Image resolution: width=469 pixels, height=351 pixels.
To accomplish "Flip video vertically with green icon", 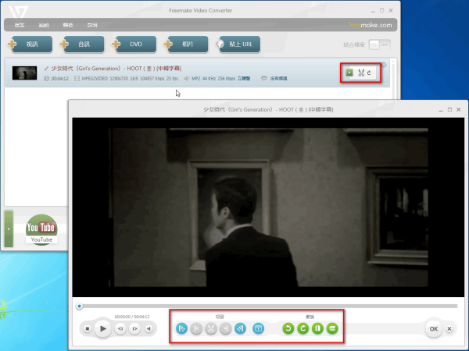I will [332, 328].
